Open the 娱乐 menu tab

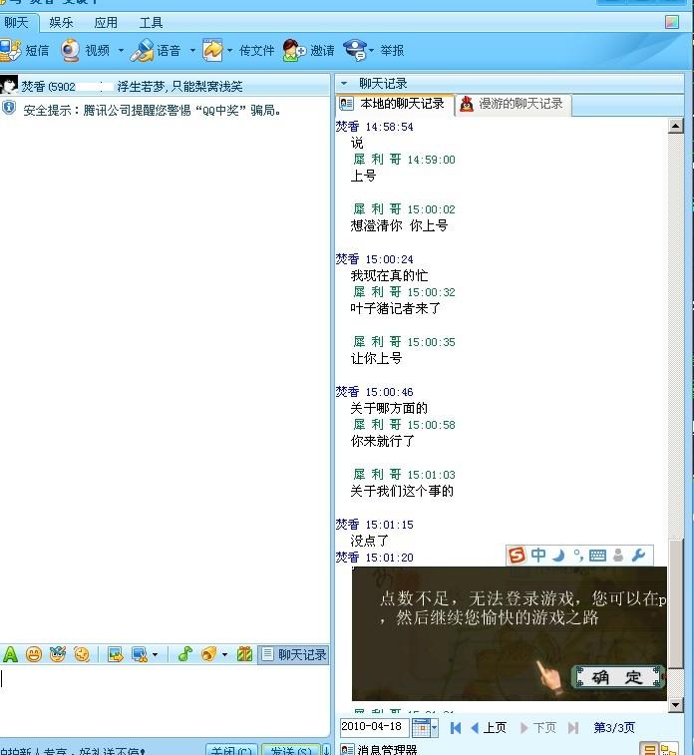coord(62,22)
